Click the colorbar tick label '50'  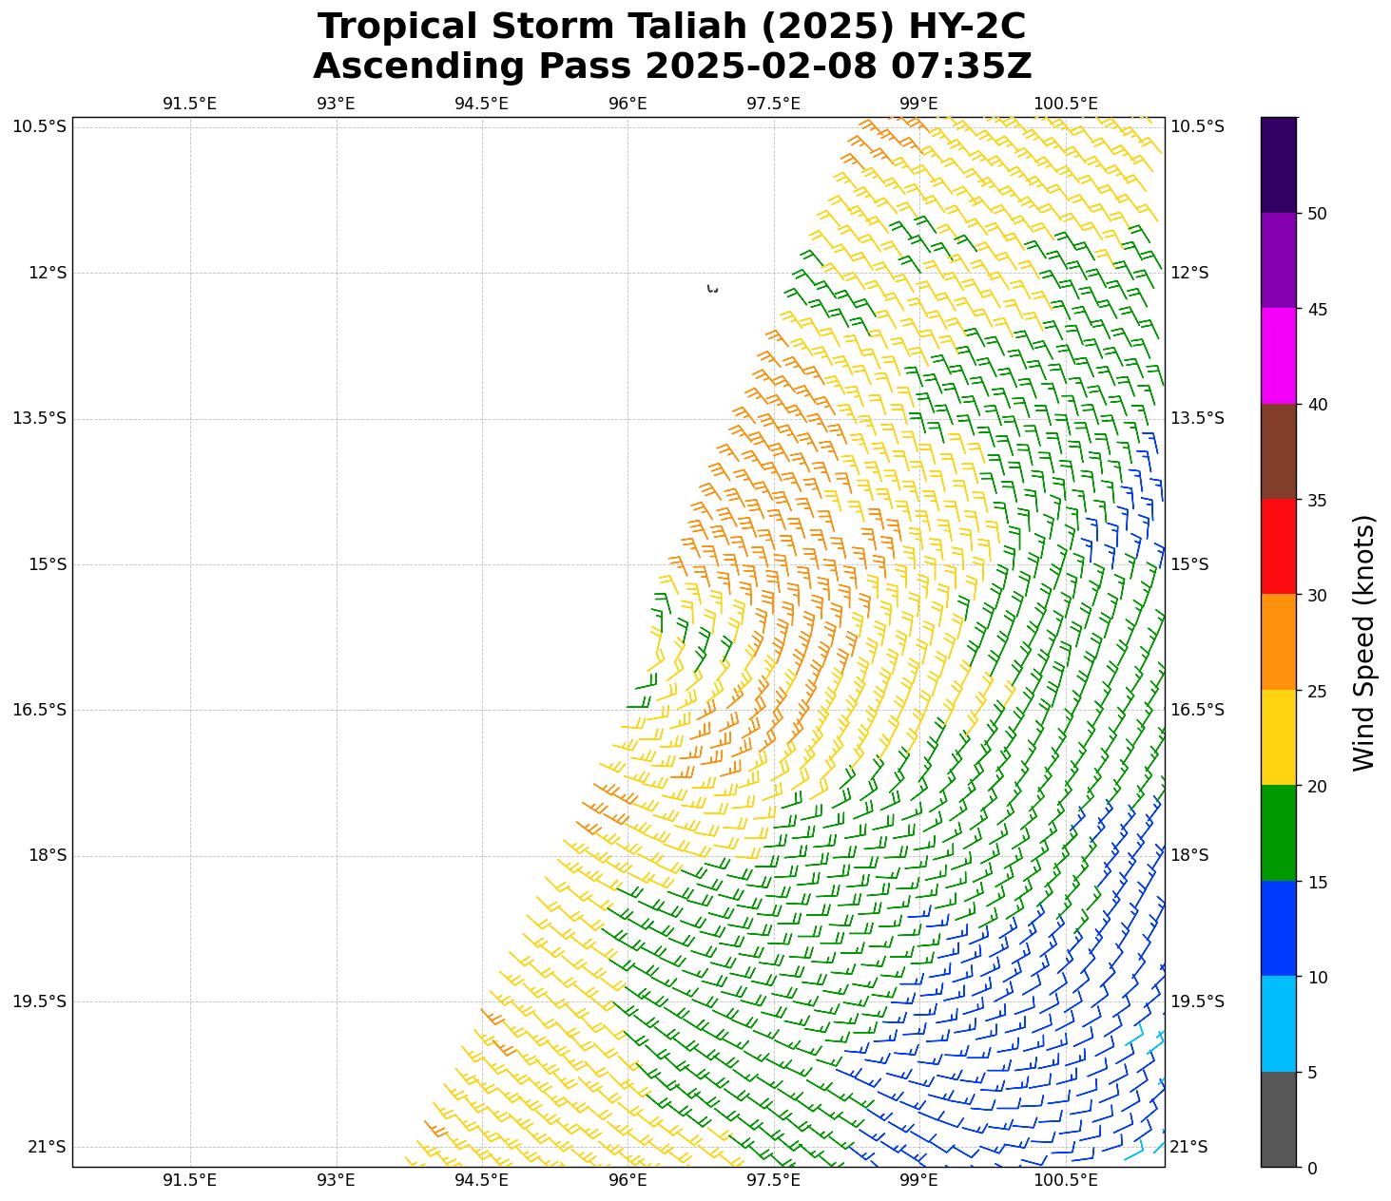pos(1317,214)
